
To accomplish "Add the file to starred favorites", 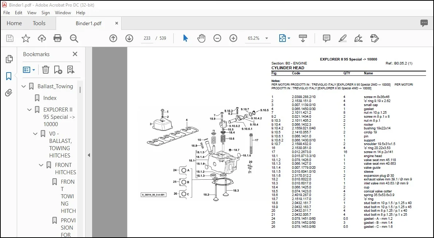I will (x=26, y=38).
